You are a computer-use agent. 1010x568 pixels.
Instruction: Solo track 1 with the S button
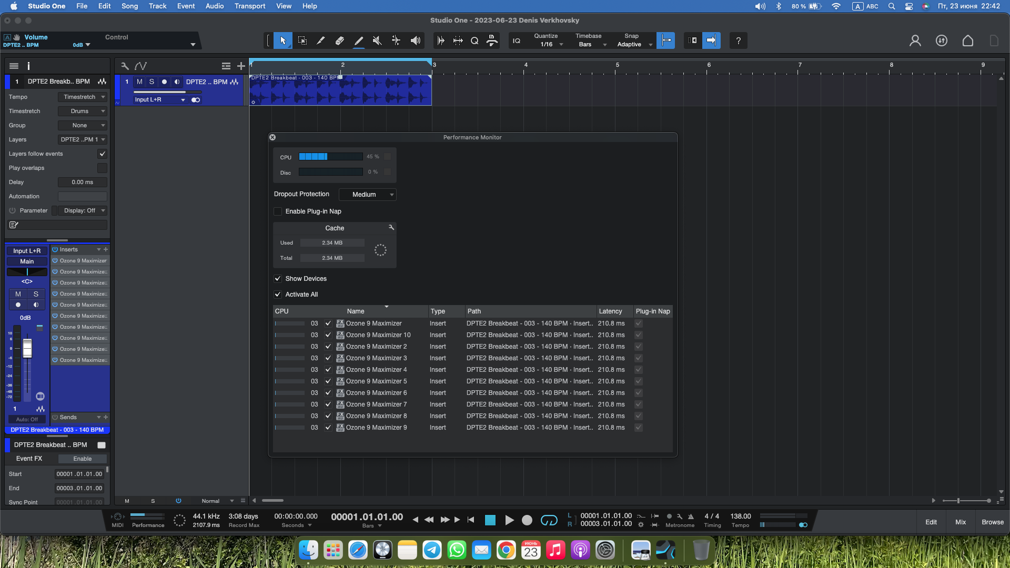(x=151, y=82)
